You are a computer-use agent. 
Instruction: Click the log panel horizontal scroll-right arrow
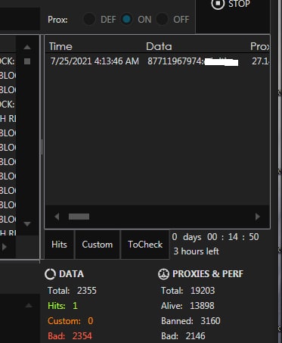4,247
